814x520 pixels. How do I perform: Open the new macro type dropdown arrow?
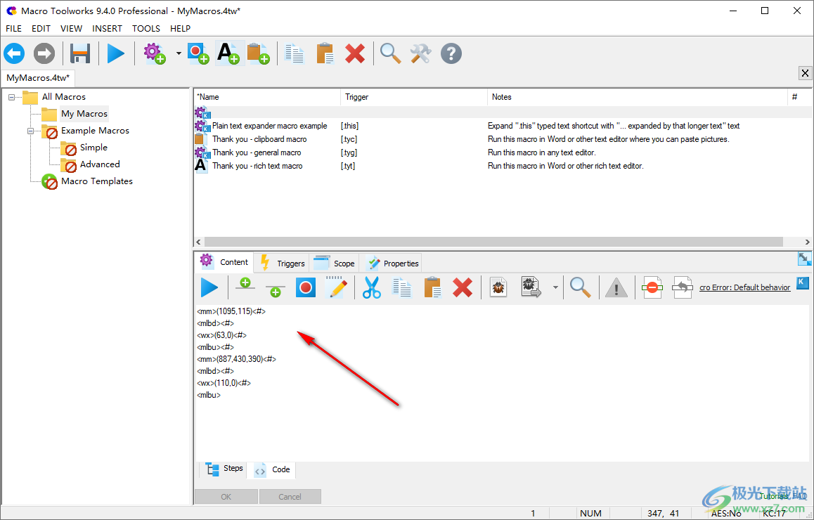pyautogui.click(x=179, y=53)
